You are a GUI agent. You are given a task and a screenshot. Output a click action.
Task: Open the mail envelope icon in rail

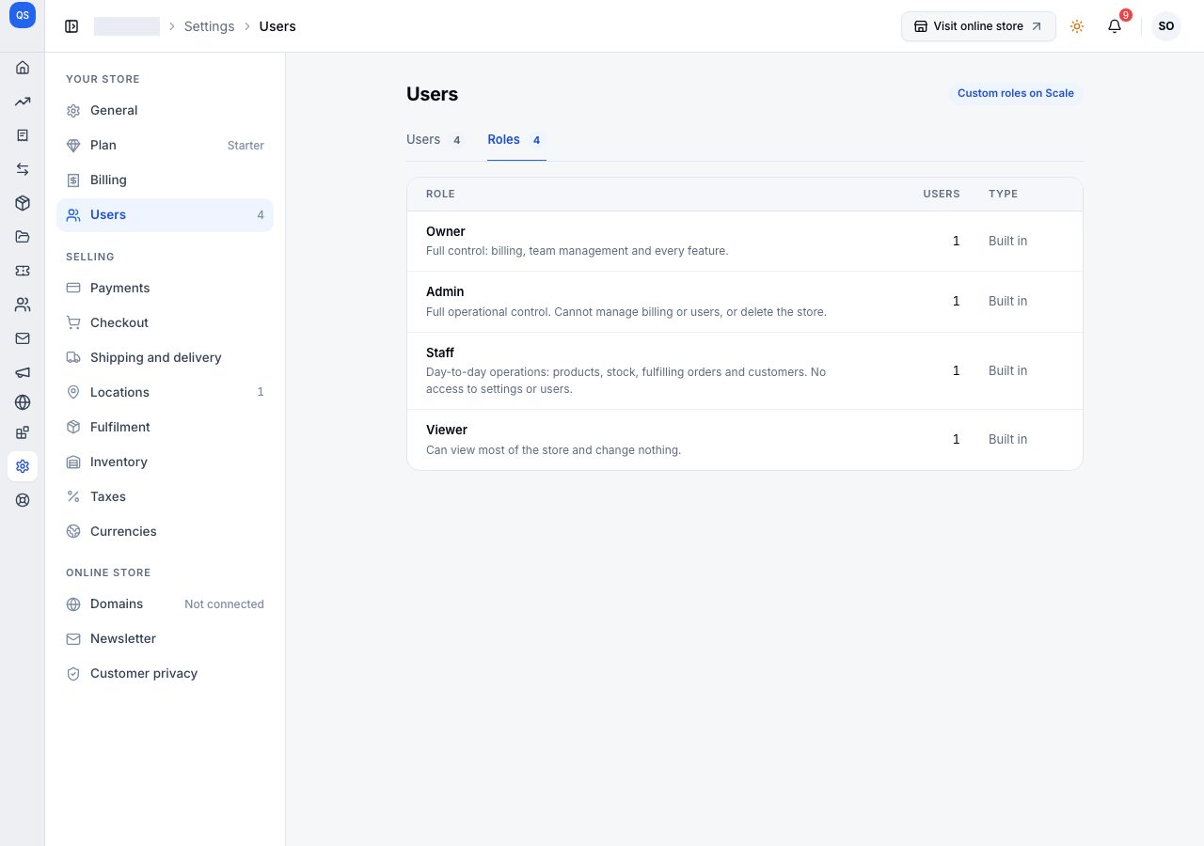[x=23, y=338]
